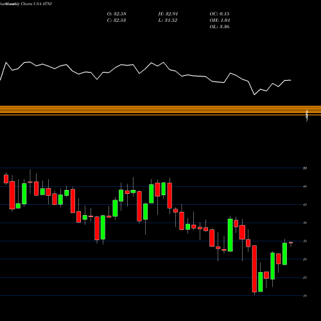Click the close price value C: 32.53
The width and height of the screenshot is (321, 321).
116,21
